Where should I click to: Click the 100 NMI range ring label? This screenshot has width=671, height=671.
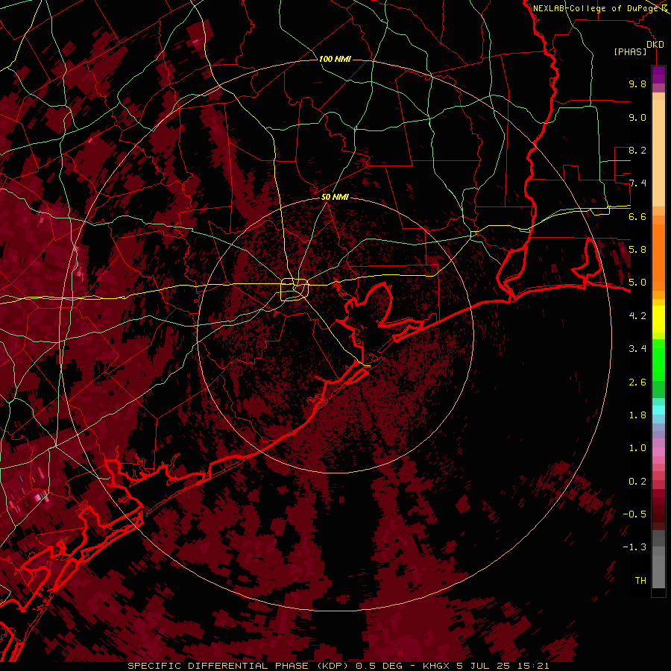(335, 59)
